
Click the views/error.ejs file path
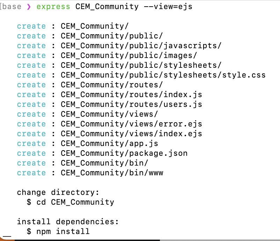click(x=166, y=124)
